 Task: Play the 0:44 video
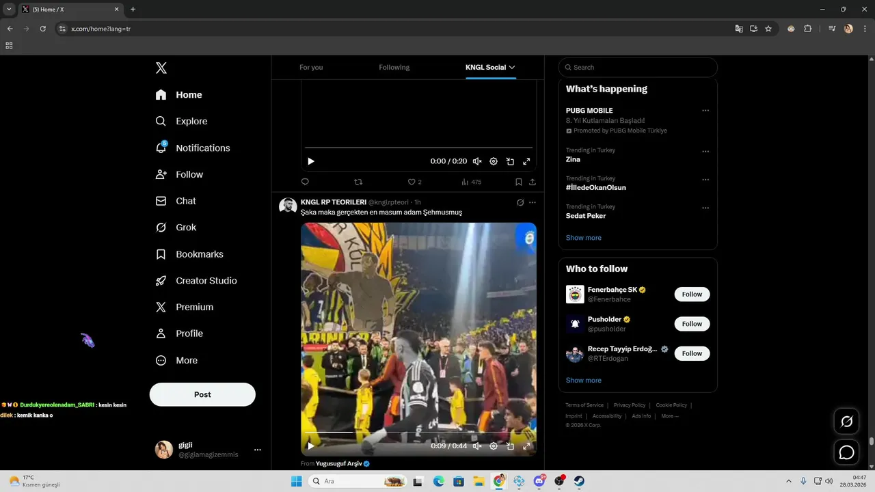[x=311, y=446]
